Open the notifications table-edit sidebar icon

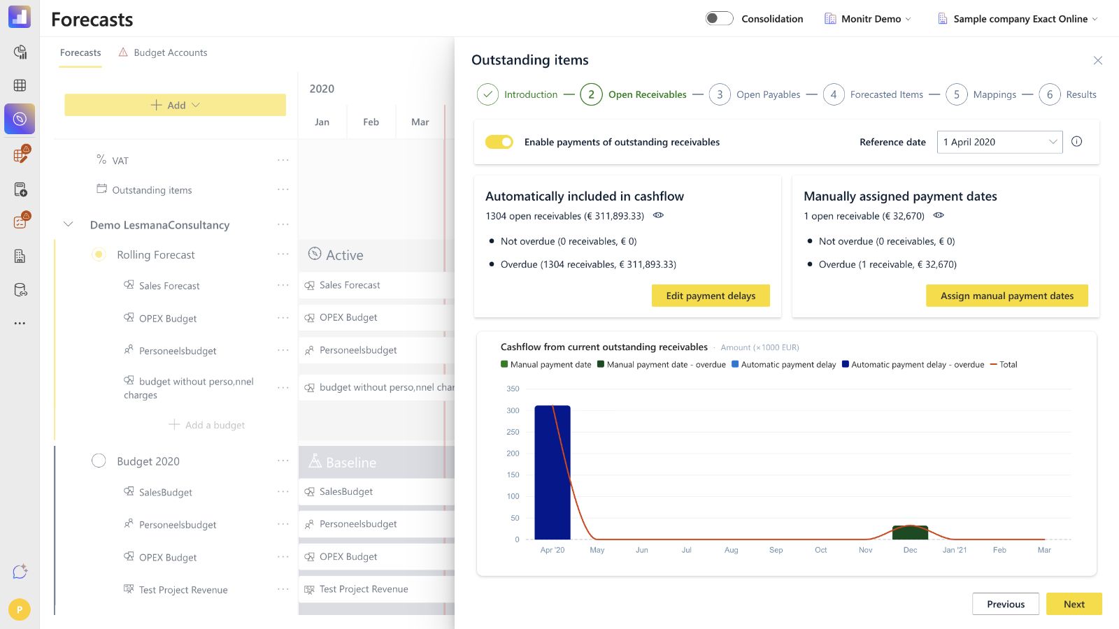click(20, 154)
